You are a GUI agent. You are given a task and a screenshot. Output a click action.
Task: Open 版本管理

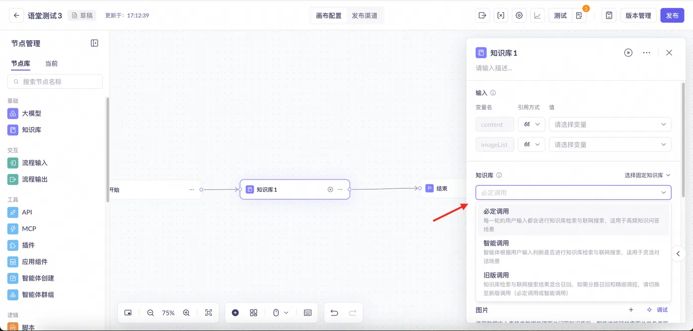coord(638,15)
